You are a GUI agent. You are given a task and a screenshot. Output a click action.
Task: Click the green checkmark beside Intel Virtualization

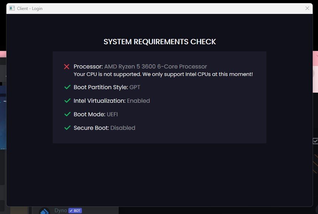pyautogui.click(x=67, y=101)
